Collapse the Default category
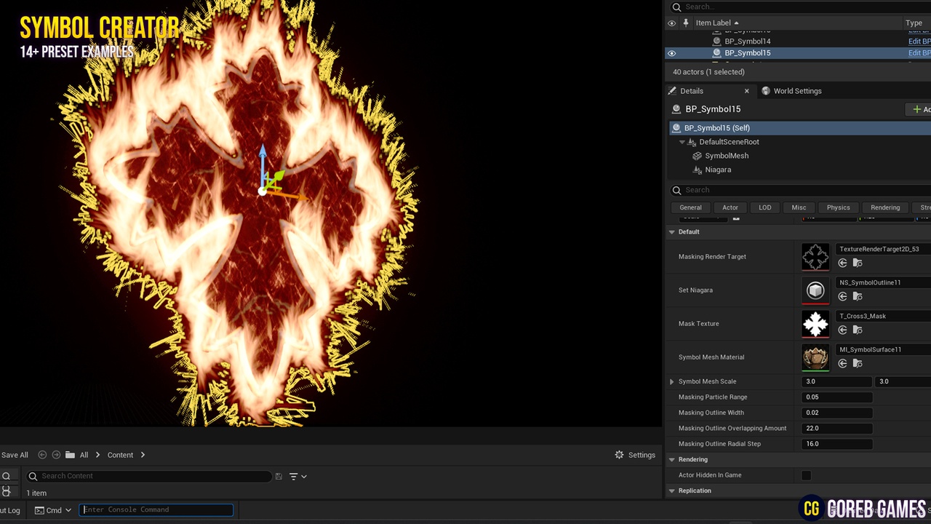This screenshot has width=931, height=524. 672,232
